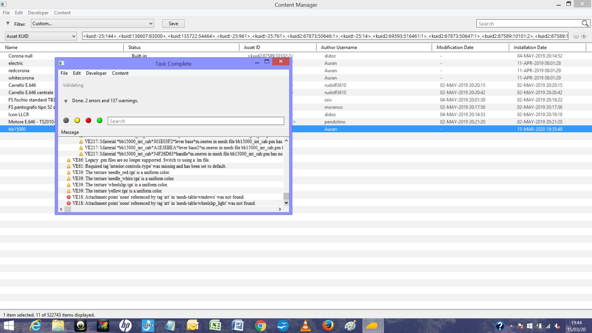Click the blue help question mark in system tray
This screenshot has width=592, height=333.
coord(500,326)
